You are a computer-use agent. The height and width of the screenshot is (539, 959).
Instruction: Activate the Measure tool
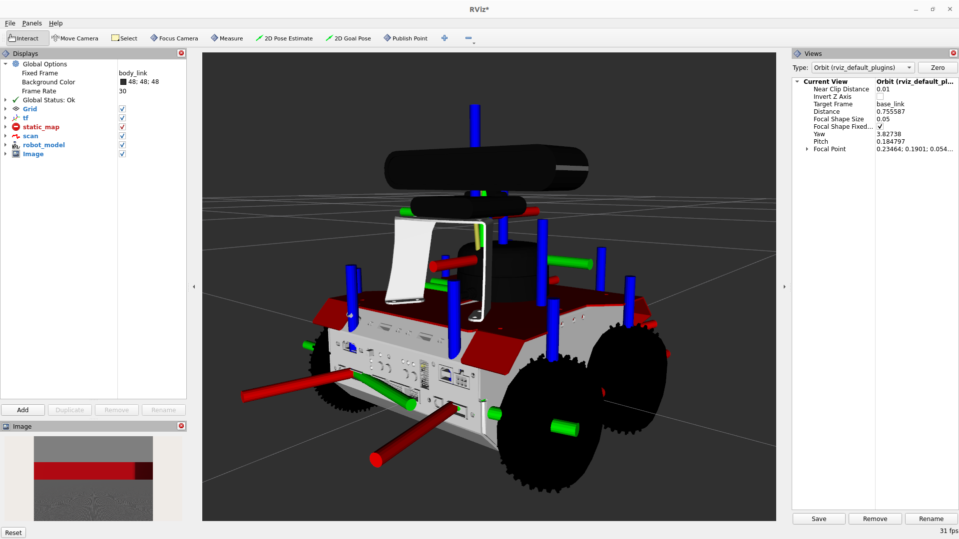[x=227, y=38]
